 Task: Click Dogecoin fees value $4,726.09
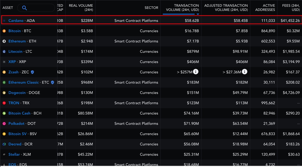tap(291, 93)
